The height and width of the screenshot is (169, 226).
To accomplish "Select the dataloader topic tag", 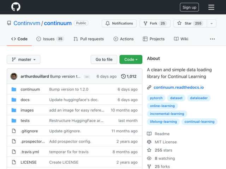I will tap(199, 98).
